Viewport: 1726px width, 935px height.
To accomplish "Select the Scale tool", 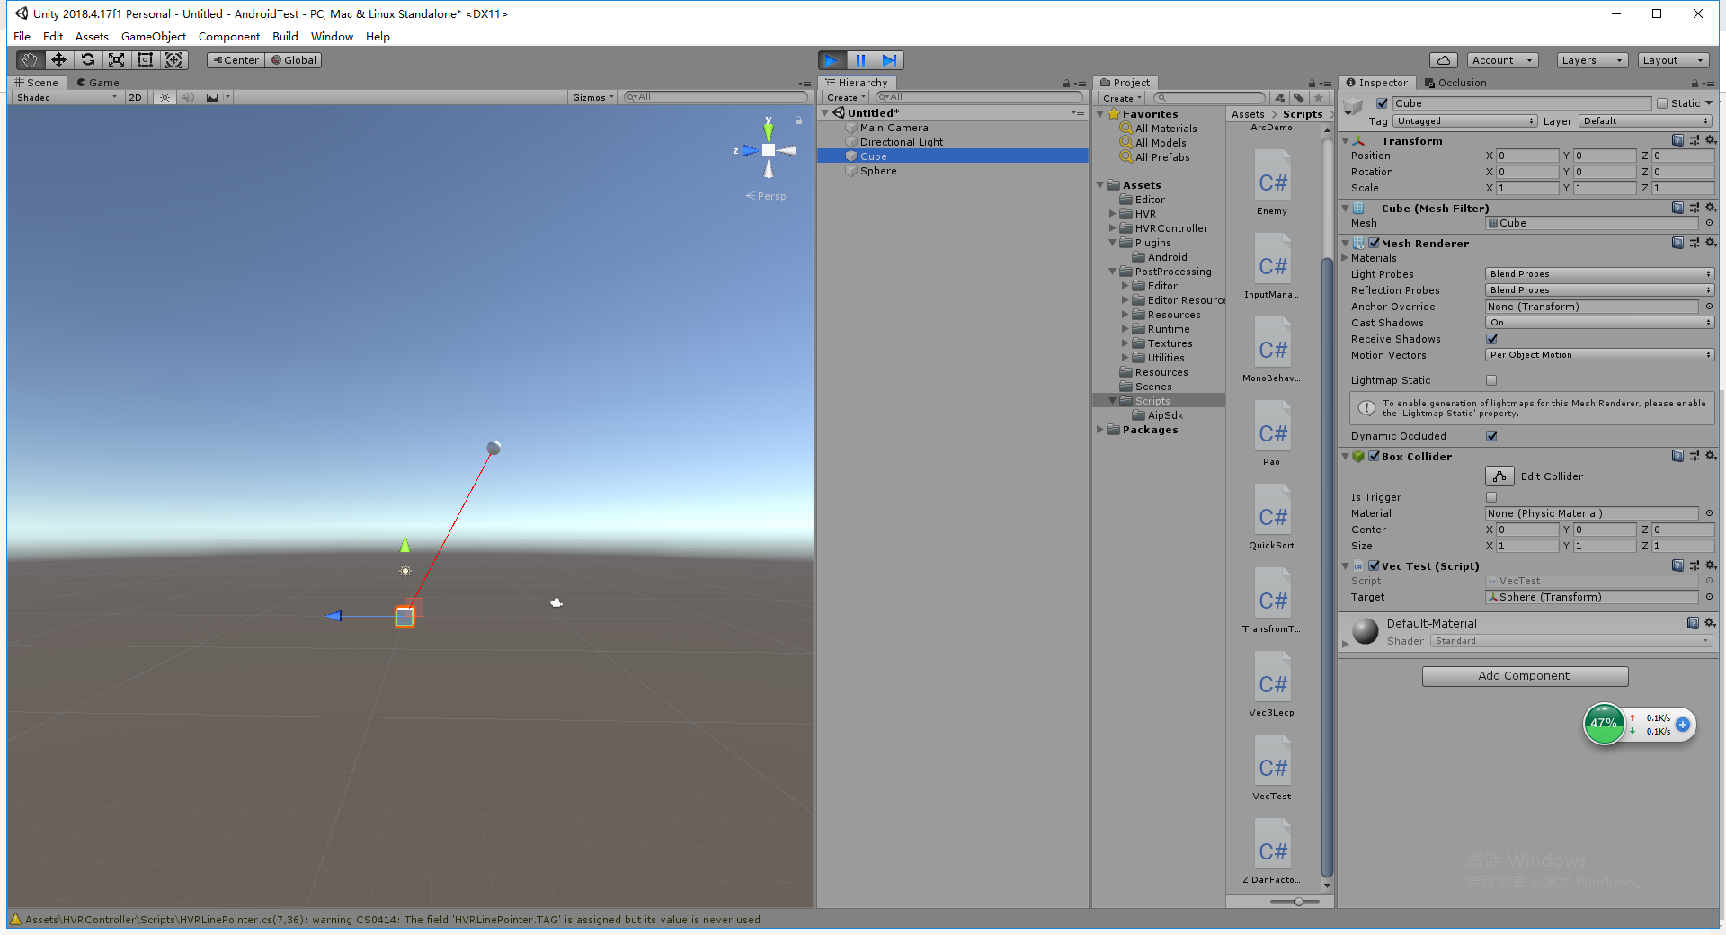I will coord(116,59).
